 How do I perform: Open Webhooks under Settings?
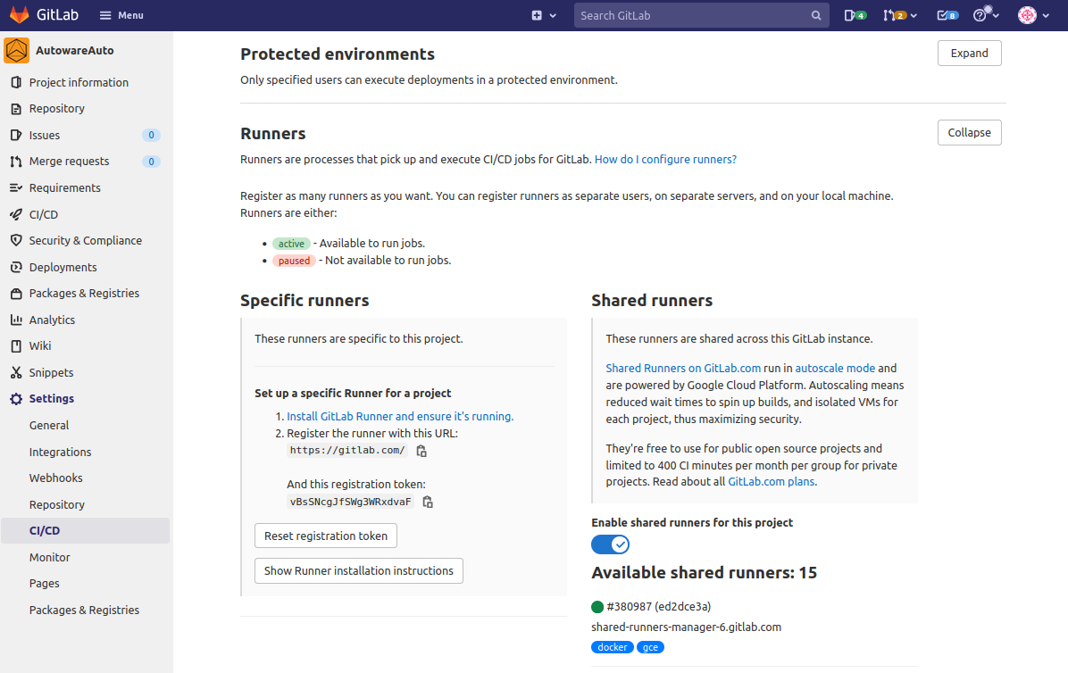pyautogui.click(x=55, y=478)
